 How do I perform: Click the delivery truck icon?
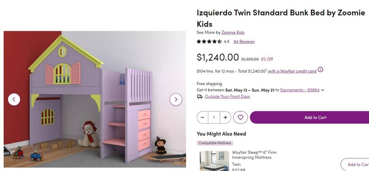click(200, 97)
